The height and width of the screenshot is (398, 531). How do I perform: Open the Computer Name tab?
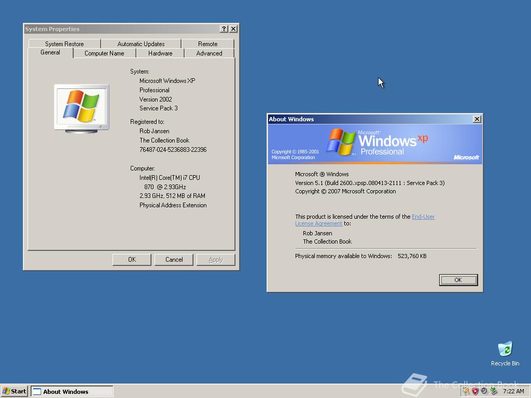[x=104, y=53]
